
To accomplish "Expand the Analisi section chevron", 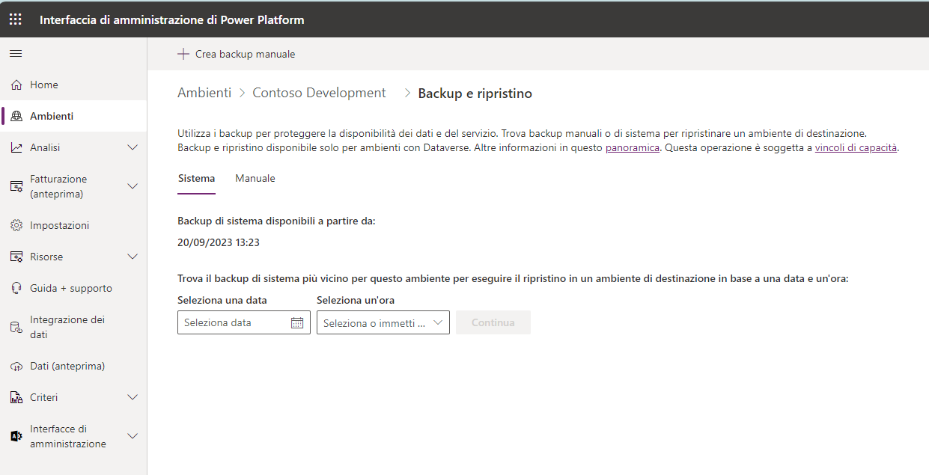I will (x=133, y=147).
